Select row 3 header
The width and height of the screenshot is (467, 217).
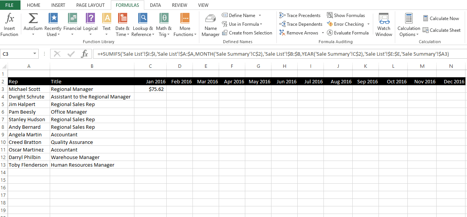[4, 89]
